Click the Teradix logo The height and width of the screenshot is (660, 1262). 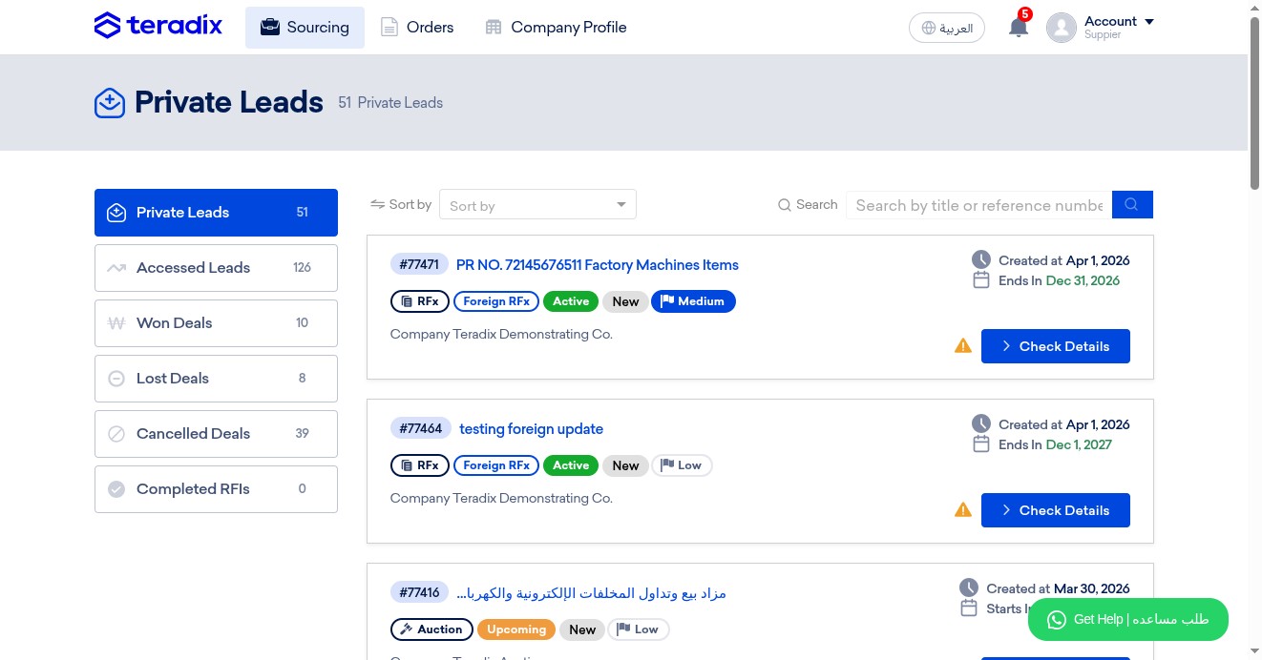click(158, 26)
